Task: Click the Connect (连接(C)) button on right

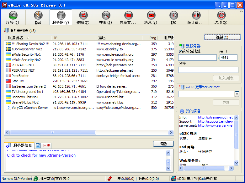Action: tap(222, 37)
